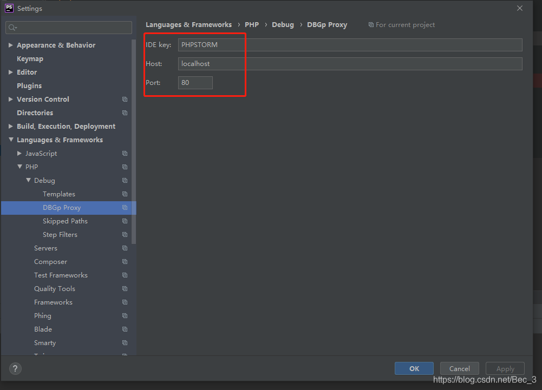Open the Frameworks settings page
This screenshot has width=542, height=390.
point(53,302)
